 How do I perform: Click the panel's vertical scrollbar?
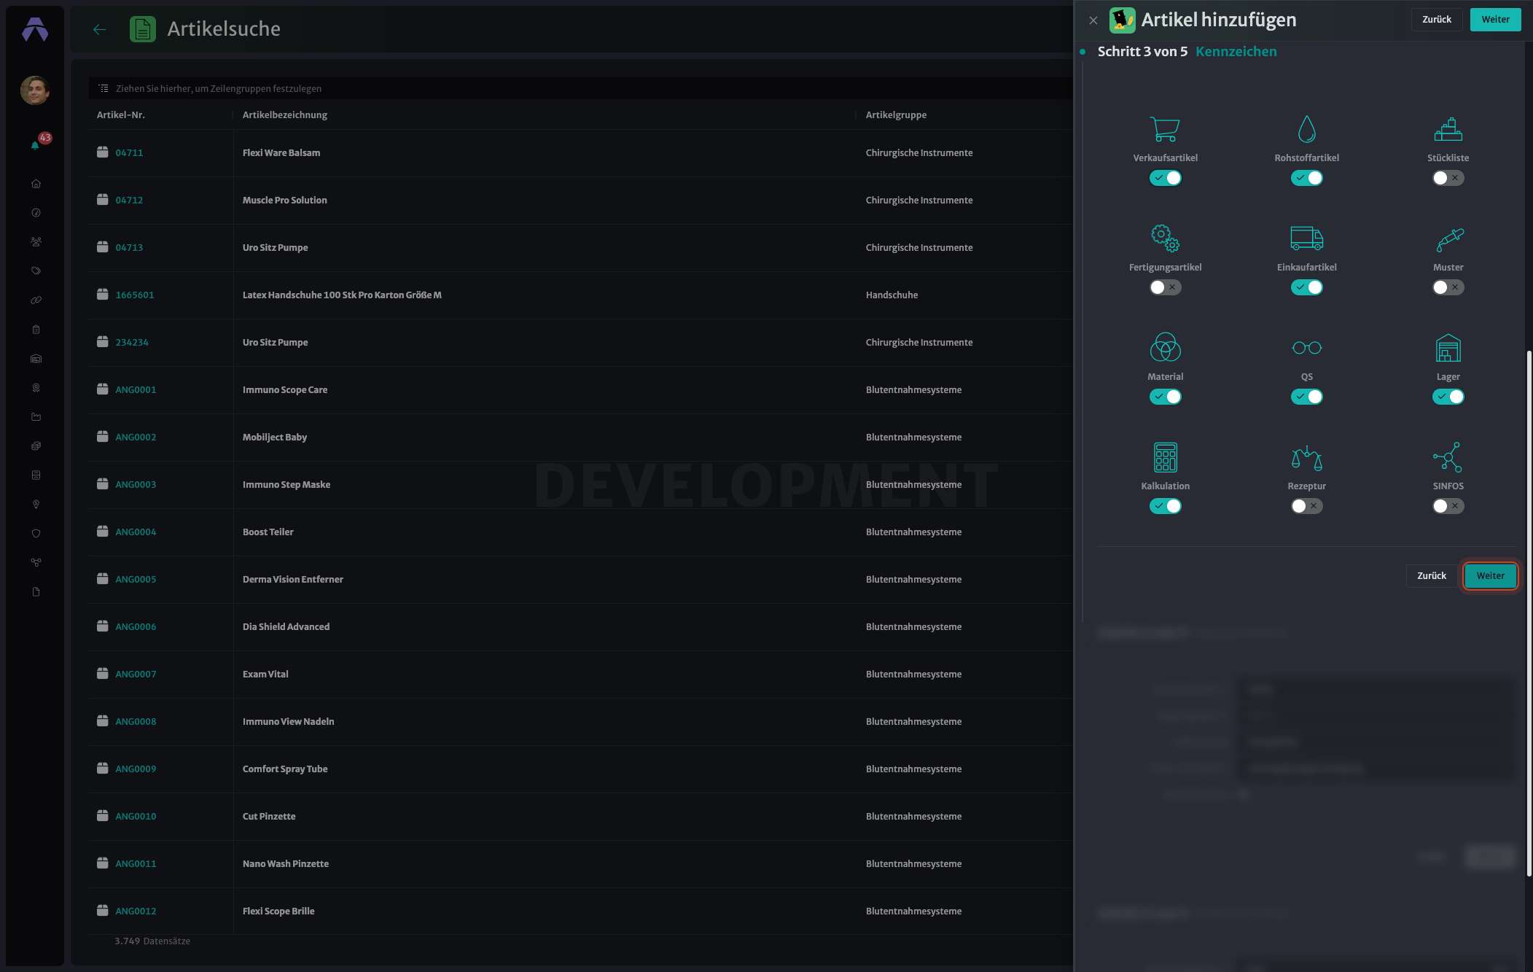click(1529, 613)
